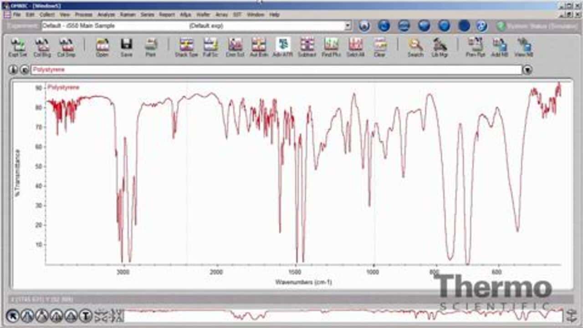The height and width of the screenshot is (328, 583).
Task: Start a background scan with Col Bkg
Action: 42,47
